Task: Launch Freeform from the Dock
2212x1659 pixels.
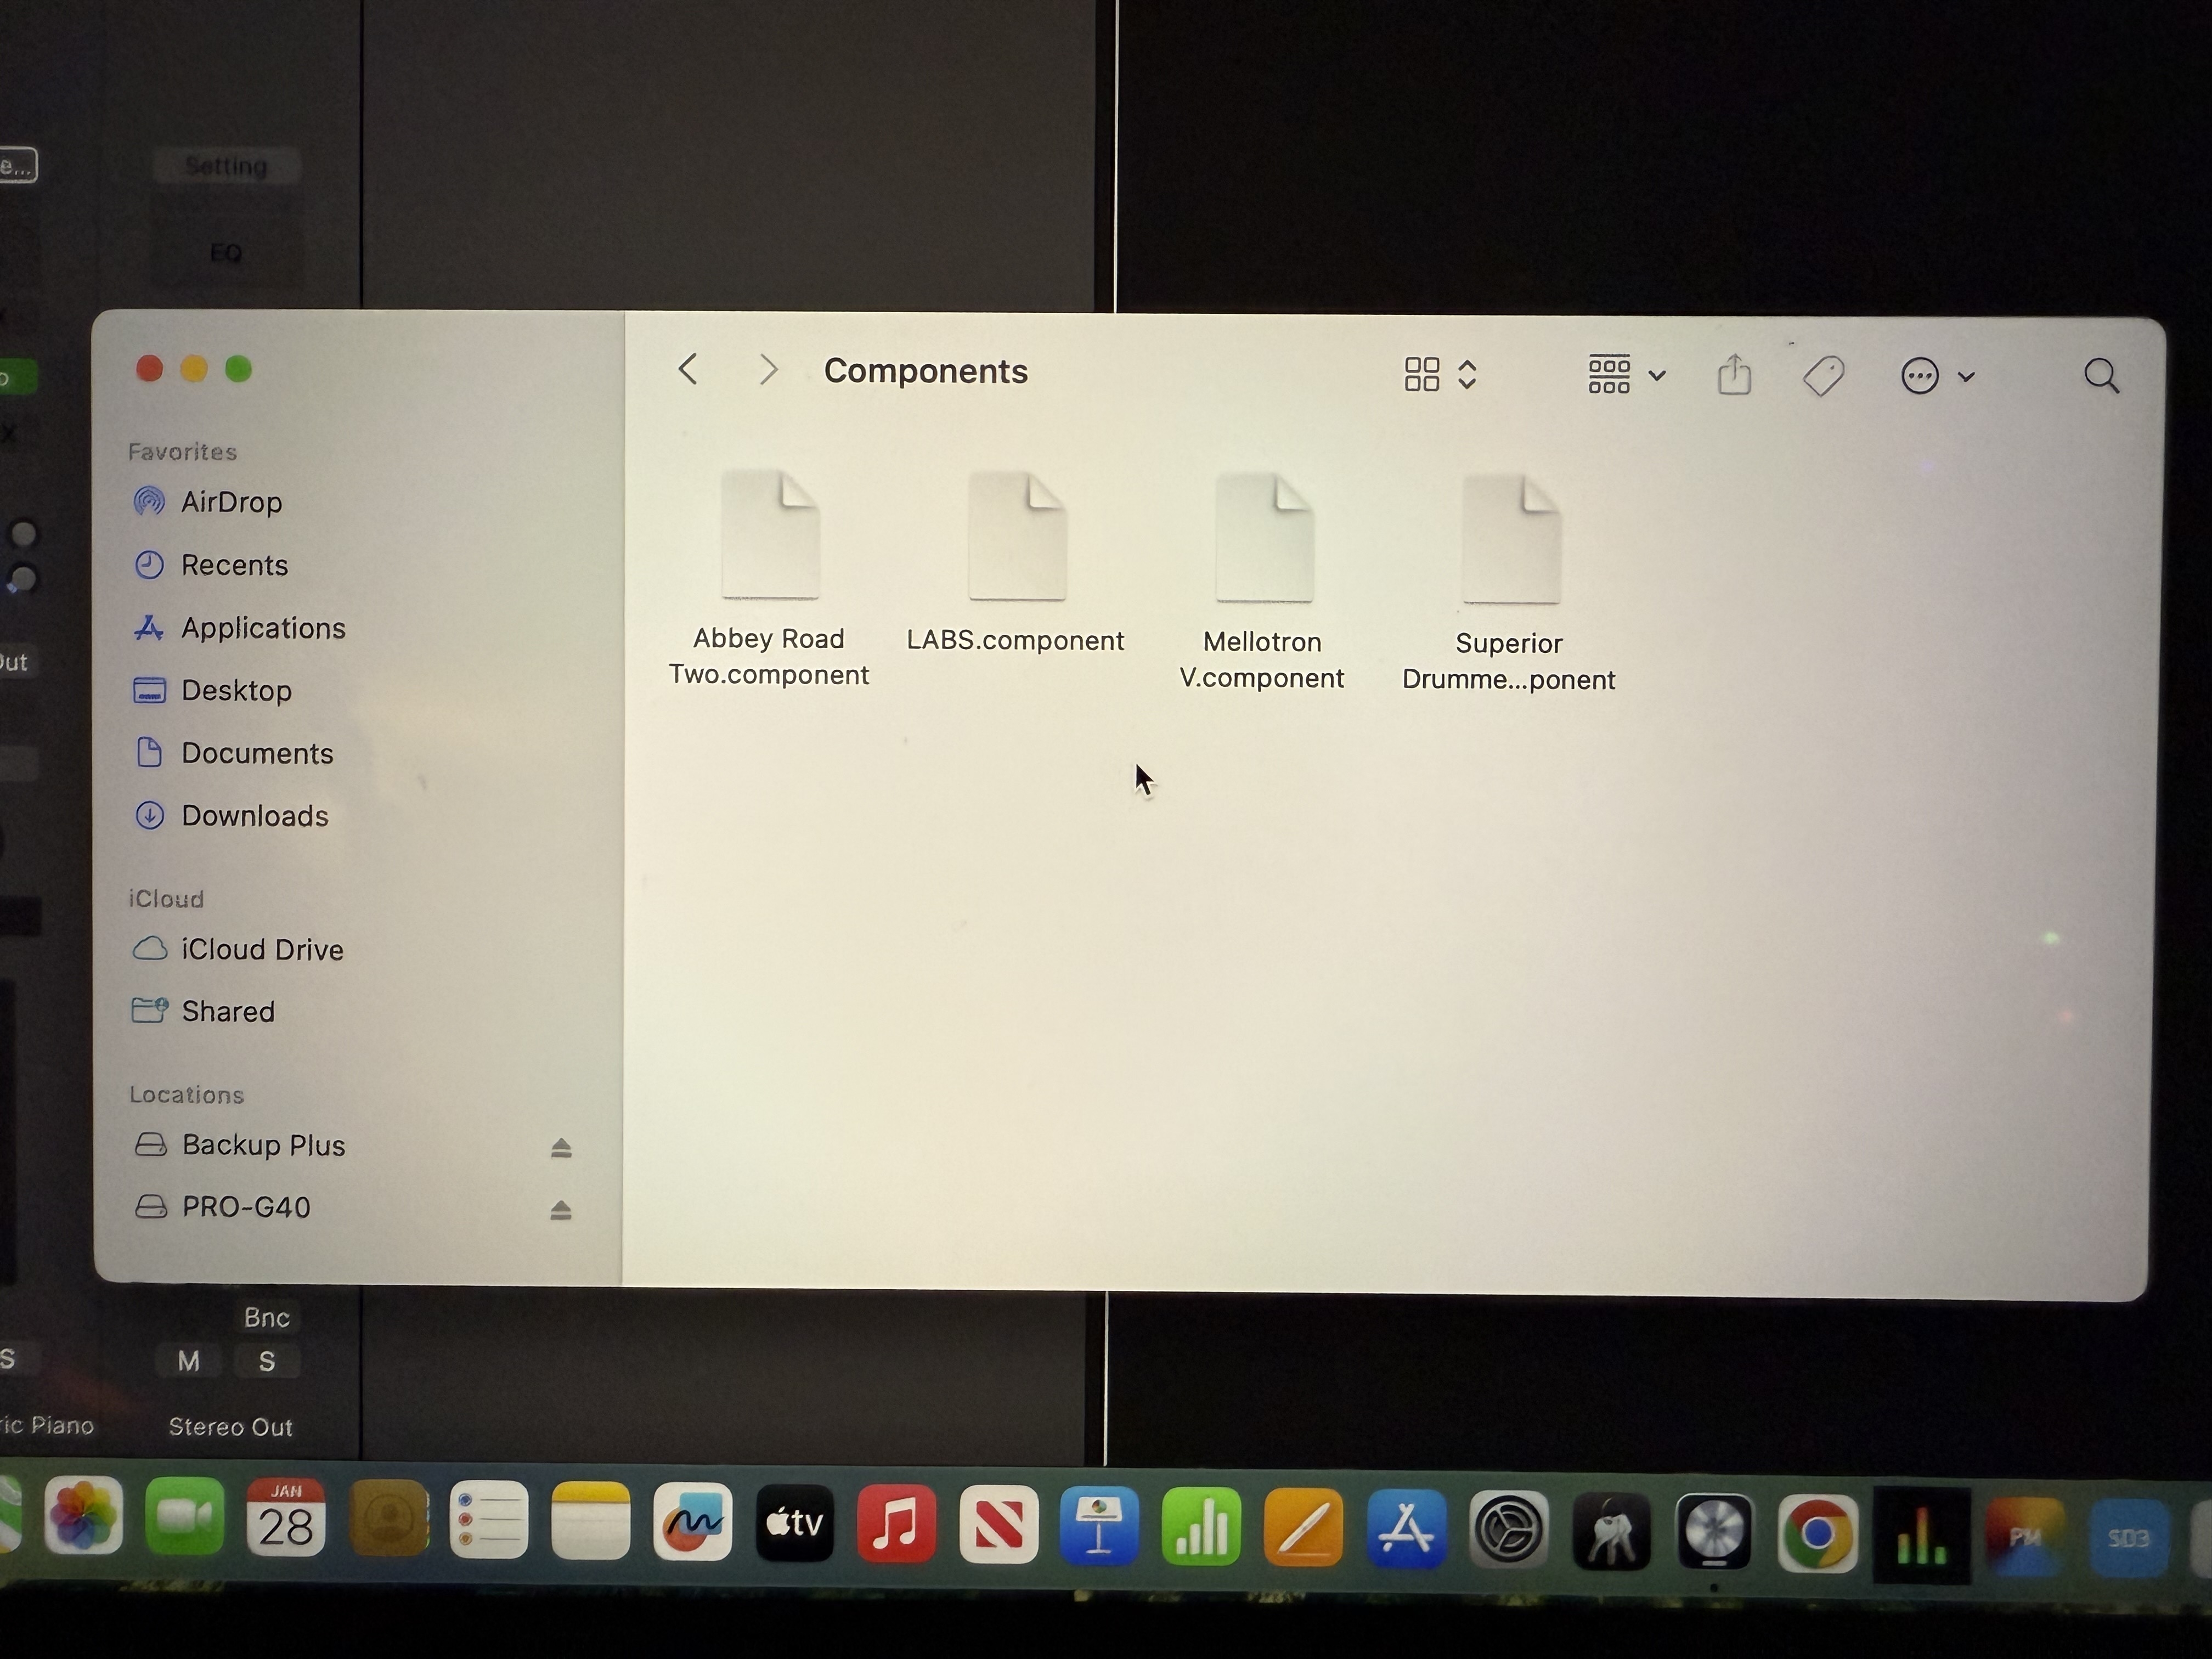Action: point(693,1522)
